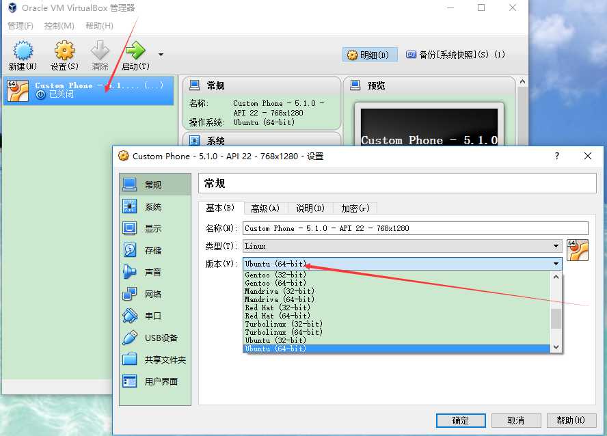Select USB设备 in settings sidebar
The width and height of the screenshot is (607, 436).
pyautogui.click(x=155, y=338)
